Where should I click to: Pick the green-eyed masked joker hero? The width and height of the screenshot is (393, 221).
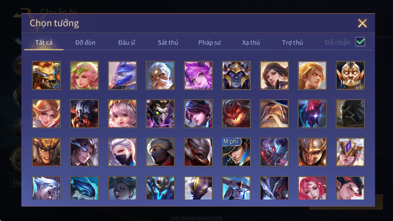(160, 114)
